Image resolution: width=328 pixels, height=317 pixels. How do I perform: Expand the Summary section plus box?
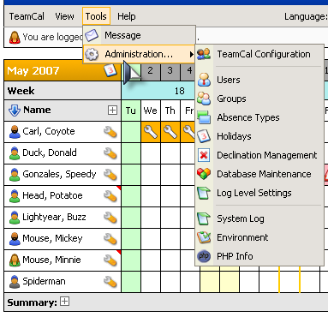coord(65,302)
